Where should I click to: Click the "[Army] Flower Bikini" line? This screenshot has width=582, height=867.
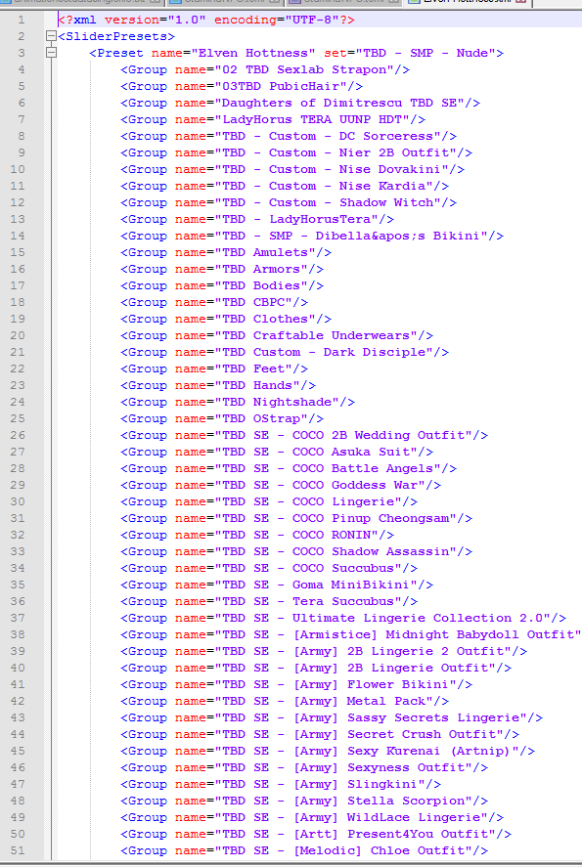[296, 683]
